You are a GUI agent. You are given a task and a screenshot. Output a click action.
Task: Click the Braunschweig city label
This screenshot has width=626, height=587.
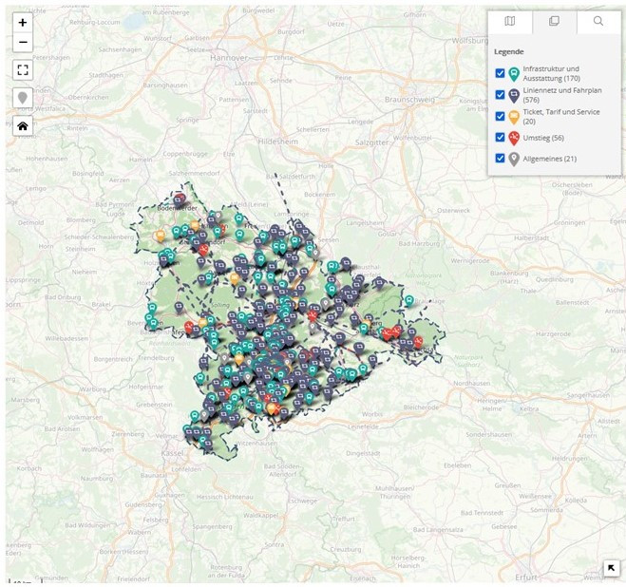(x=409, y=100)
